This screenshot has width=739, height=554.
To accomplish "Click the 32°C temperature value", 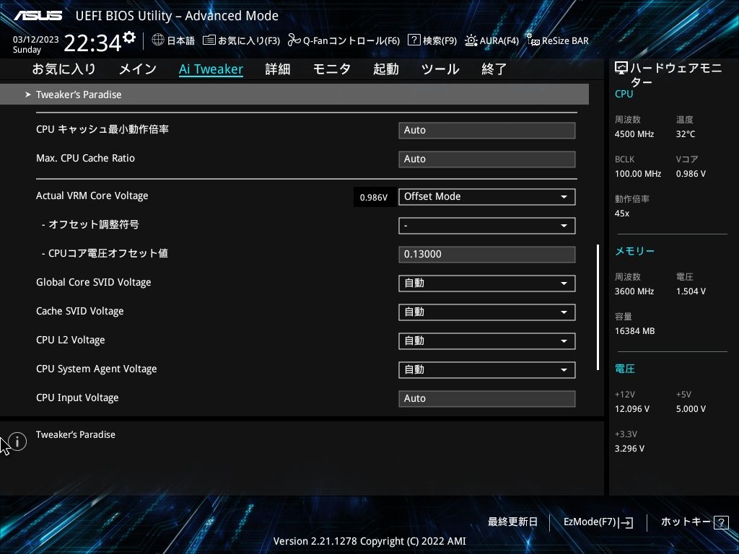I will (686, 134).
